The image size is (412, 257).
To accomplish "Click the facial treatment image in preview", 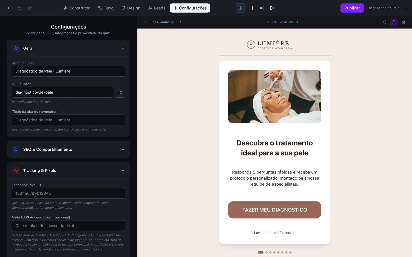I will pos(274,96).
